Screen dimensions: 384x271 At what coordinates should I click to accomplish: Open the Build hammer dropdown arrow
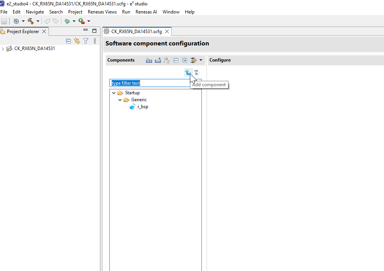tap(38, 21)
